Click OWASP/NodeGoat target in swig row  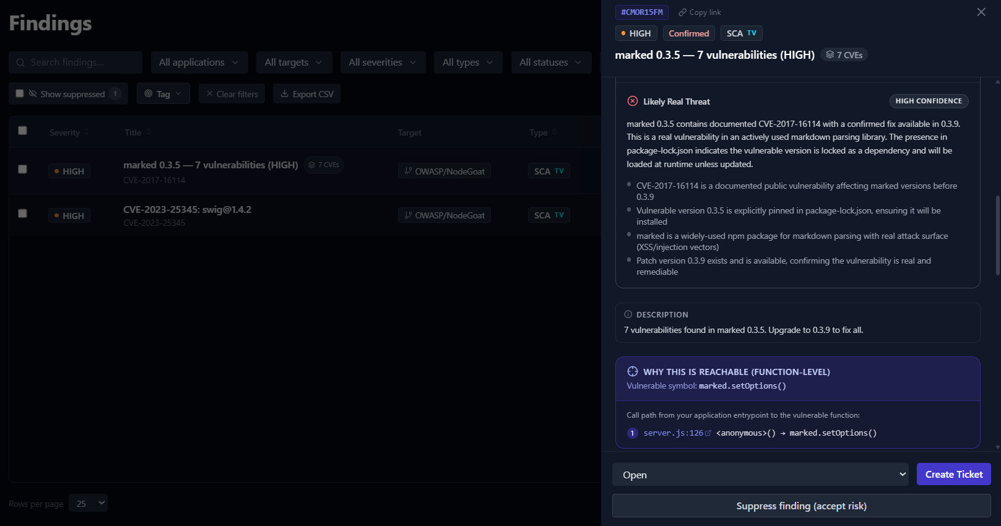click(444, 215)
